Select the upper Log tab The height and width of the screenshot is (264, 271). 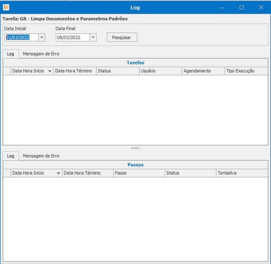[11, 54]
